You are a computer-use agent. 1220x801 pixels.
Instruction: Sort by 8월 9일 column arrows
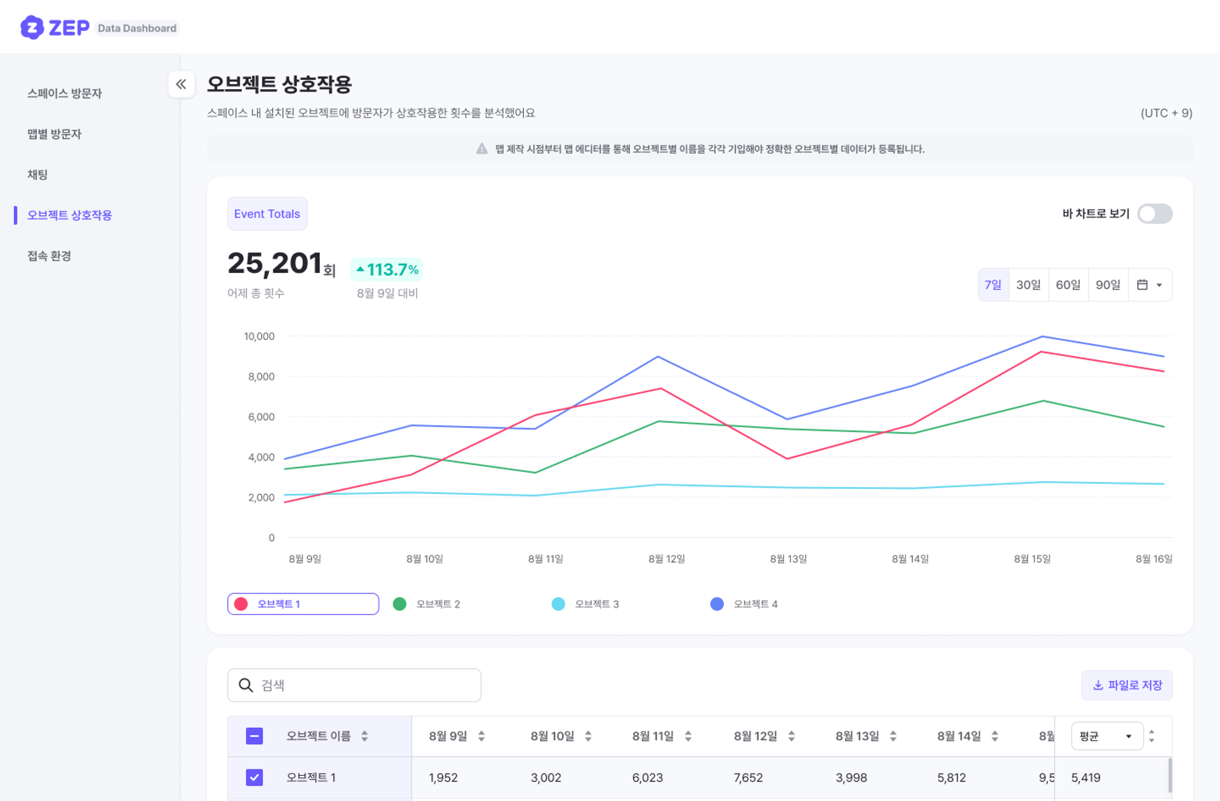click(481, 736)
